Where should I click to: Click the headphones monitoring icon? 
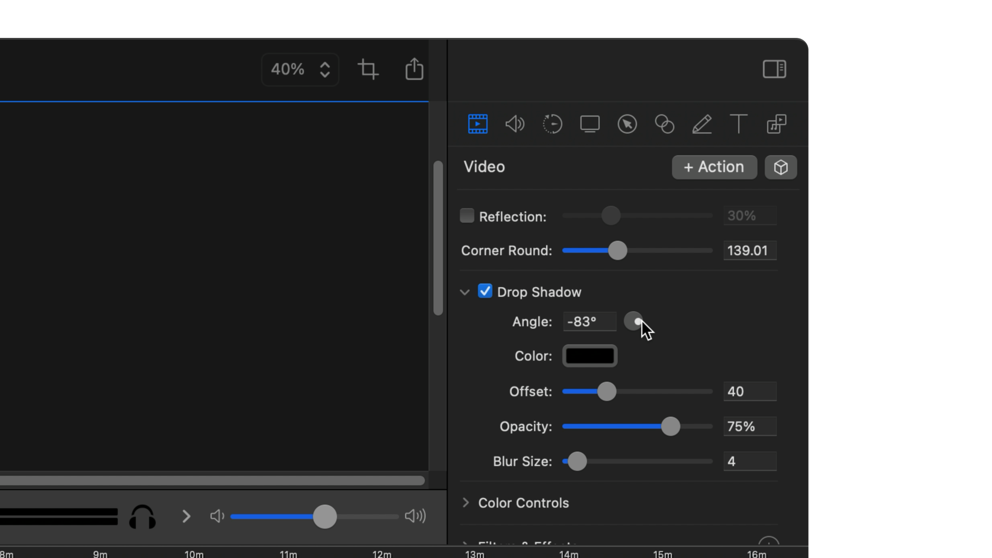pos(143,516)
